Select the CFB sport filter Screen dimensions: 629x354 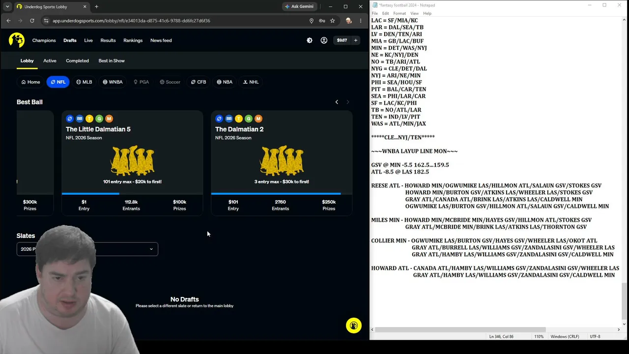(x=199, y=82)
